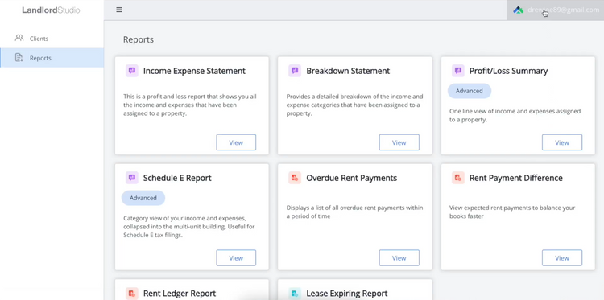Click the Rent Ledger Report title
Screen dimensions: 604x300
pyautogui.click(x=180, y=294)
